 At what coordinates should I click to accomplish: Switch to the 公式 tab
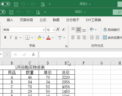(43, 20)
